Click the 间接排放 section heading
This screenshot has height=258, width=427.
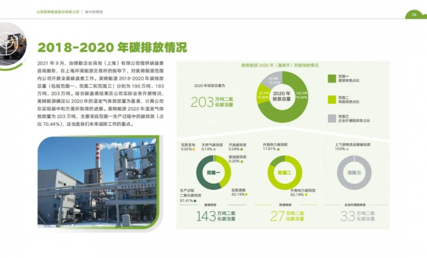coord(285,205)
